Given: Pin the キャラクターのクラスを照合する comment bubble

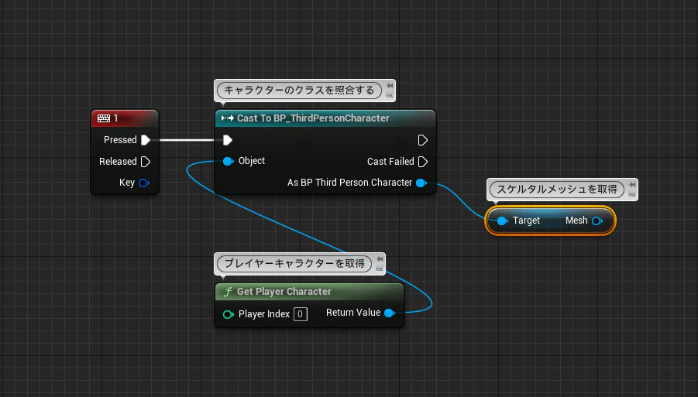Looking at the screenshot, I should (390, 85).
